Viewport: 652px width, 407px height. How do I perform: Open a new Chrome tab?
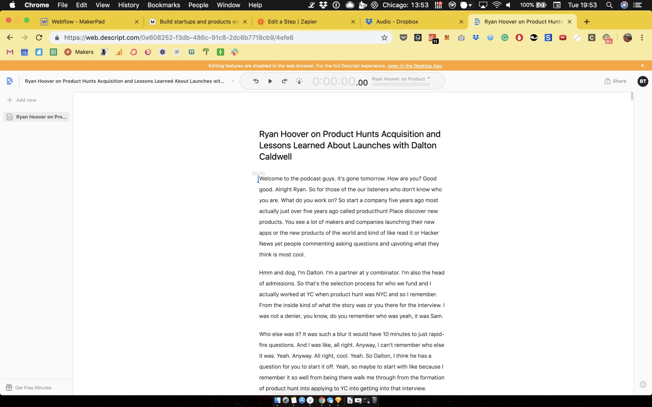point(587,22)
